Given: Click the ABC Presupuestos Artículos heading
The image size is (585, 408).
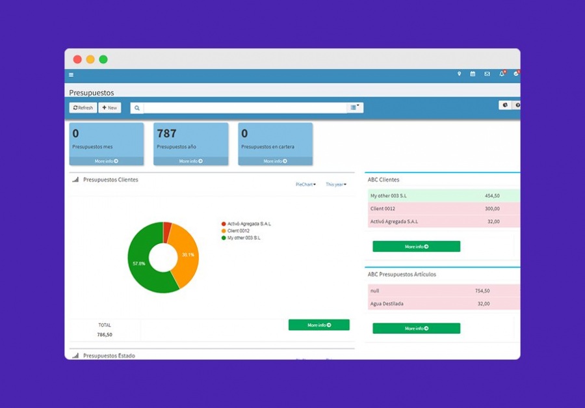Looking at the screenshot, I should pos(402,274).
